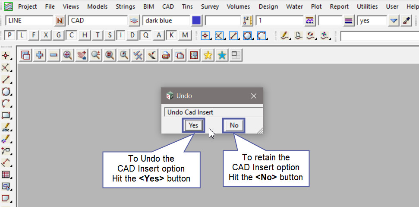Select the CAD table tool in left toolbar

6,175
